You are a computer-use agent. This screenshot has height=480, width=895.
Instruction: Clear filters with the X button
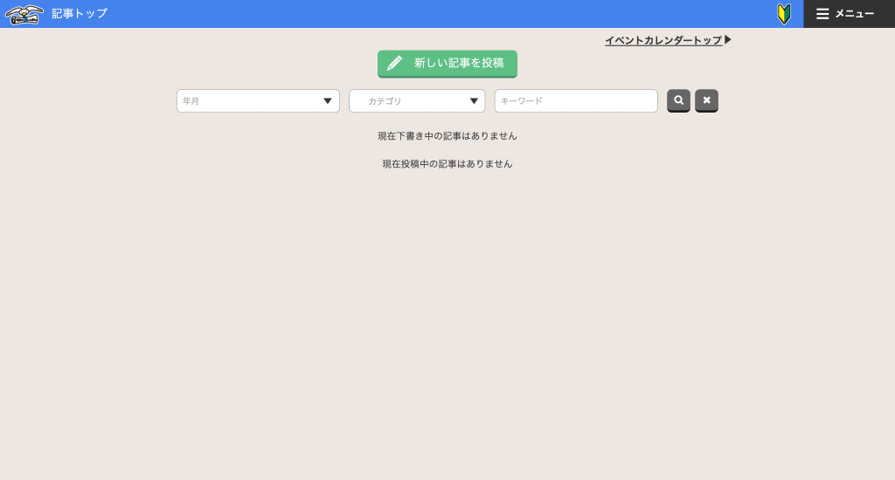[x=706, y=100]
